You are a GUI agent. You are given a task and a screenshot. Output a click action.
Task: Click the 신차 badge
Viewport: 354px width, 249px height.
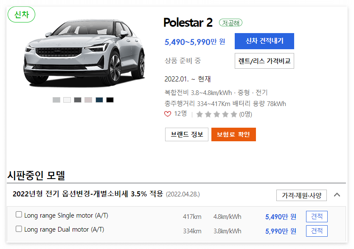pyautogui.click(x=22, y=15)
